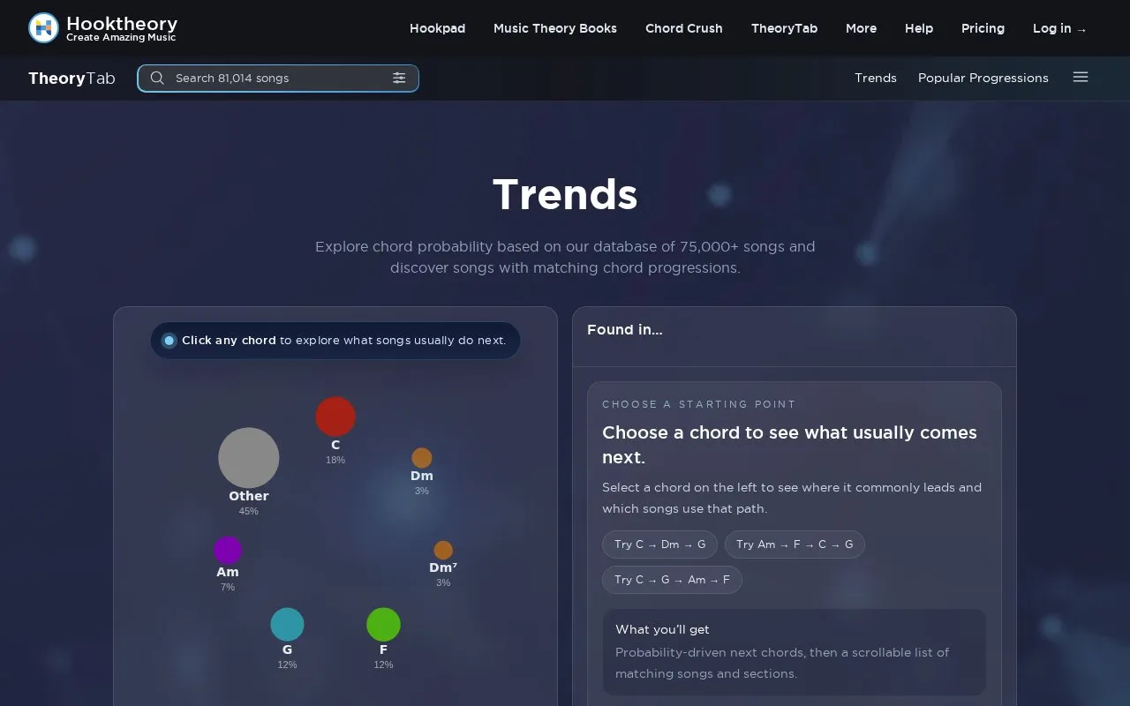Viewport: 1130px width, 706px height.
Task: Click the TheoryTab sub-header title
Action: pos(72,78)
